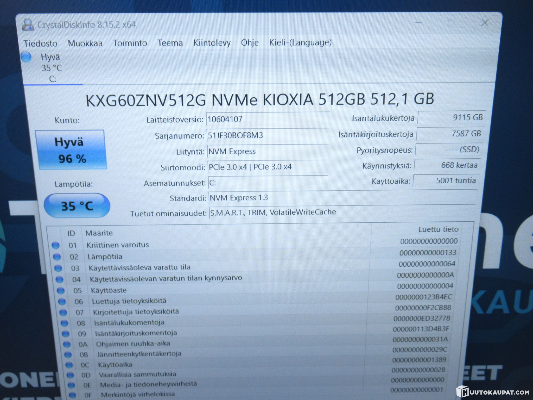Click the status dot of row 08 Isäntälukukomentoja

tap(64, 323)
